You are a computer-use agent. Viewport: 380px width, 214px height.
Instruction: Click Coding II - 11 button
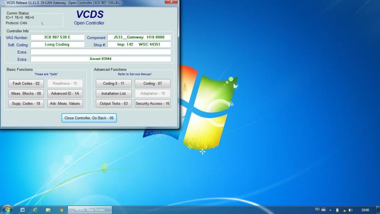[114, 84]
